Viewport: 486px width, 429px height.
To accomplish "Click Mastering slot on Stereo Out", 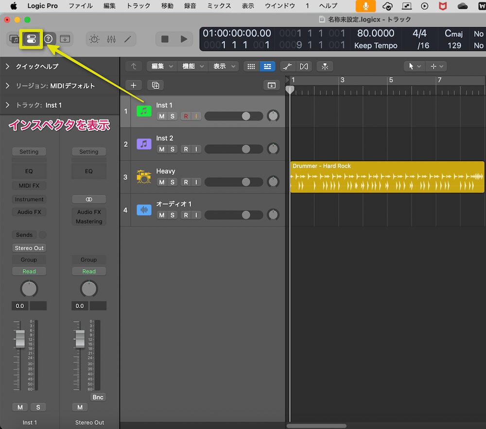I will tap(89, 222).
